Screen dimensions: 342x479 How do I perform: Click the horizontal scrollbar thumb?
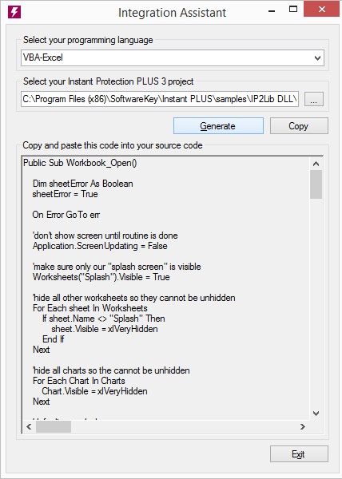[54, 426]
